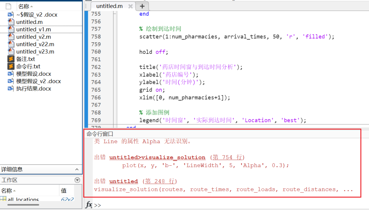Click the scatter(1:num_pharmacies, ...) code line
The image size is (369, 210).
pyautogui.click(x=237, y=36)
